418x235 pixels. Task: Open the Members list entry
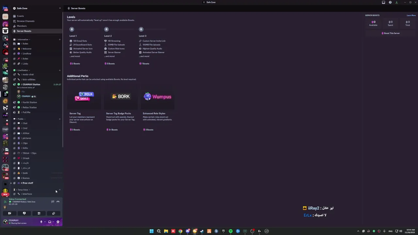coord(37,26)
